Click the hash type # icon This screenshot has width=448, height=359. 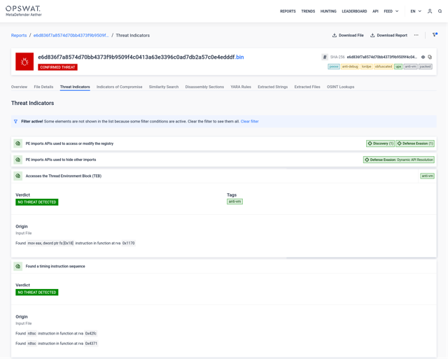point(325,57)
